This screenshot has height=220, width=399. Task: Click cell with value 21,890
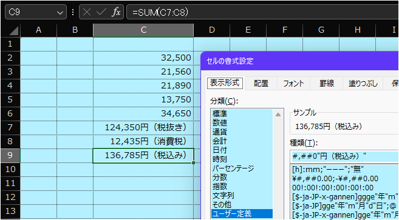click(143, 85)
